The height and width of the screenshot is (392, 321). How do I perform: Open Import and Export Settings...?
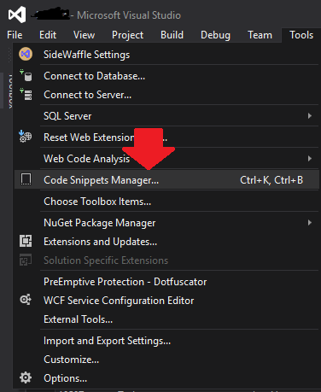click(x=166, y=341)
